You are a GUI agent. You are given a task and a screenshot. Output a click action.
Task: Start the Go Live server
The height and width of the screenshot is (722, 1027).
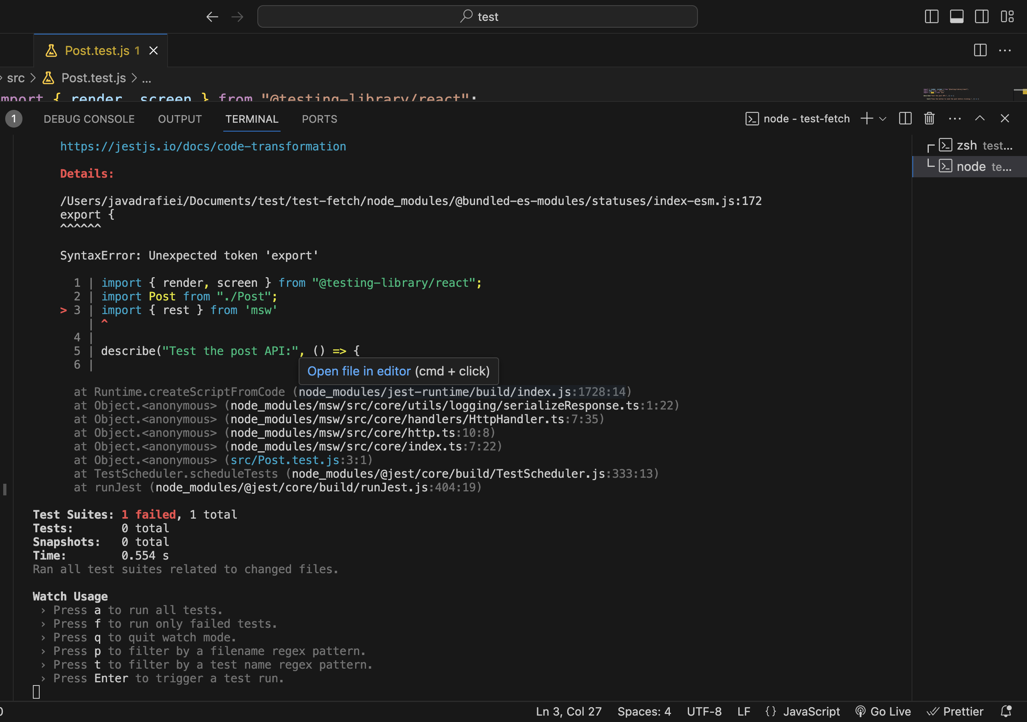tap(883, 712)
